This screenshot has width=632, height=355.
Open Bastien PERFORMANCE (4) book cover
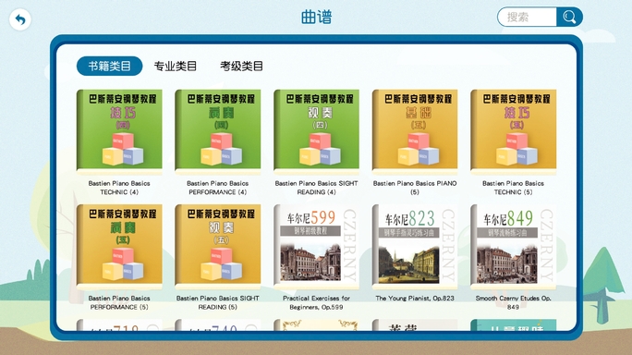218,131
